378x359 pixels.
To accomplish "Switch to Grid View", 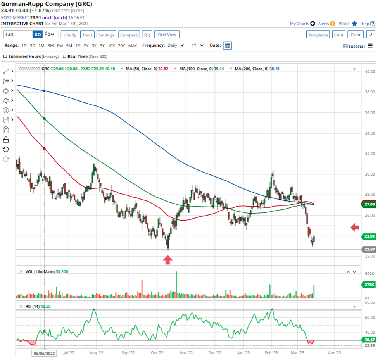I will click(167, 35).
